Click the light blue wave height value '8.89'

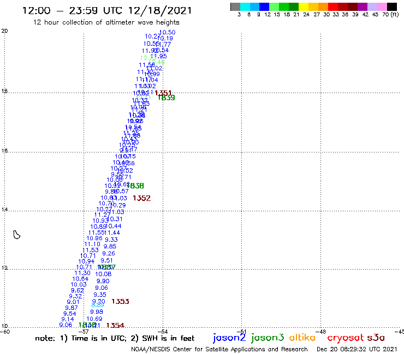pyautogui.click(x=98, y=305)
